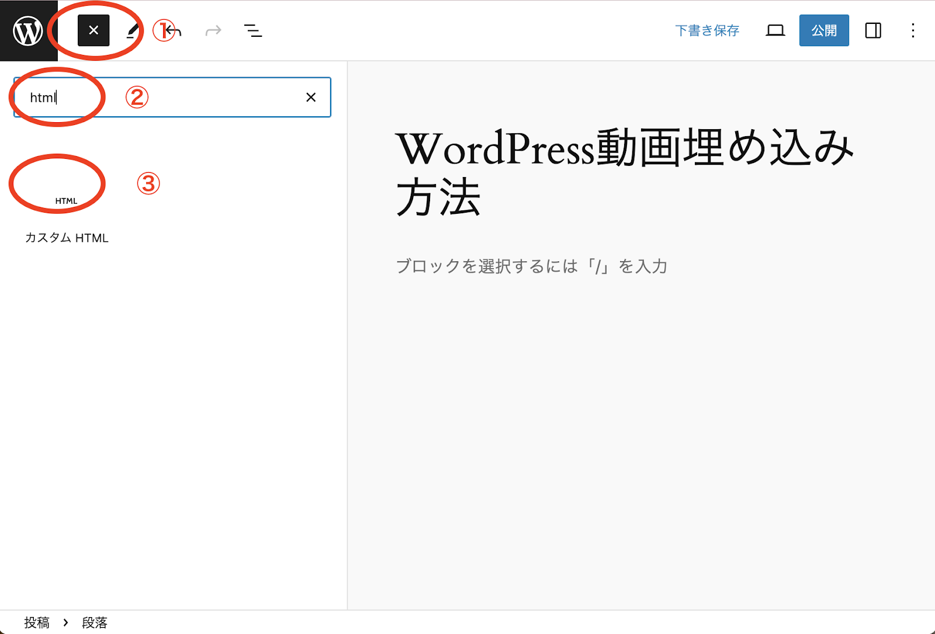The image size is (935, 634).
Task: Click the undo arrow icon
Action: (173, 30)
